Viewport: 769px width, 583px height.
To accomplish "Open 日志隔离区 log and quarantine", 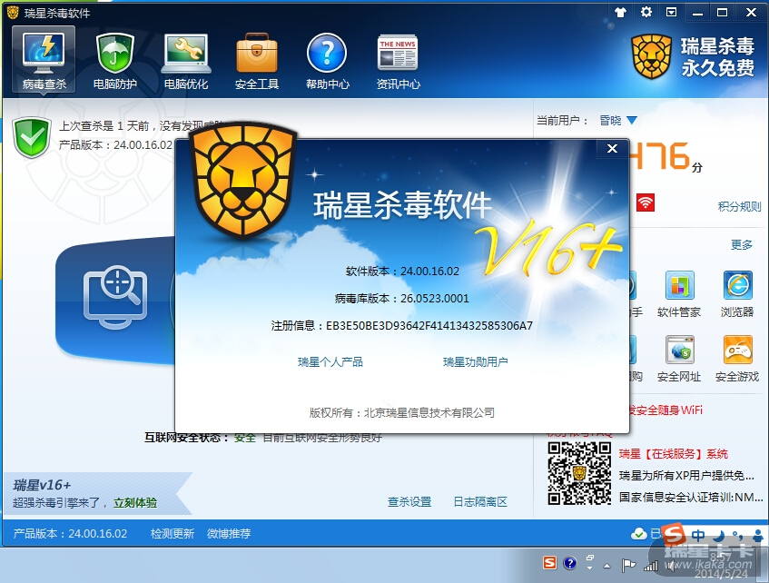I will [x=480, y=502].
